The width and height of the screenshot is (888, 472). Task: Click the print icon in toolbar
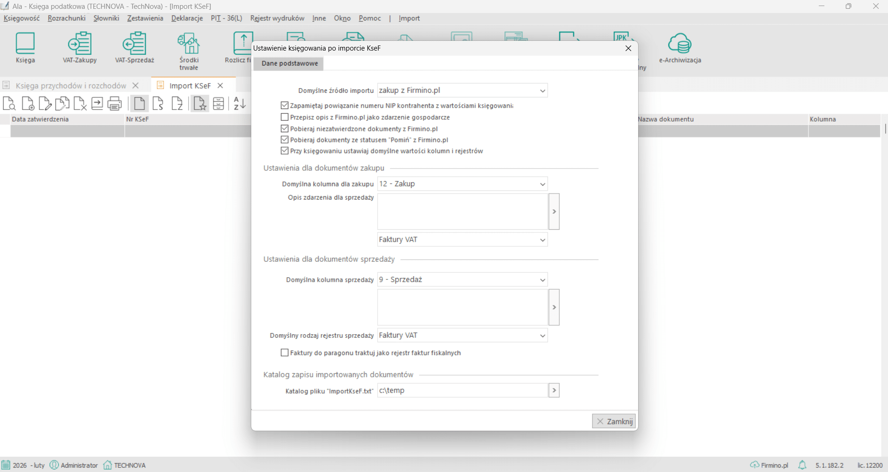114,103
